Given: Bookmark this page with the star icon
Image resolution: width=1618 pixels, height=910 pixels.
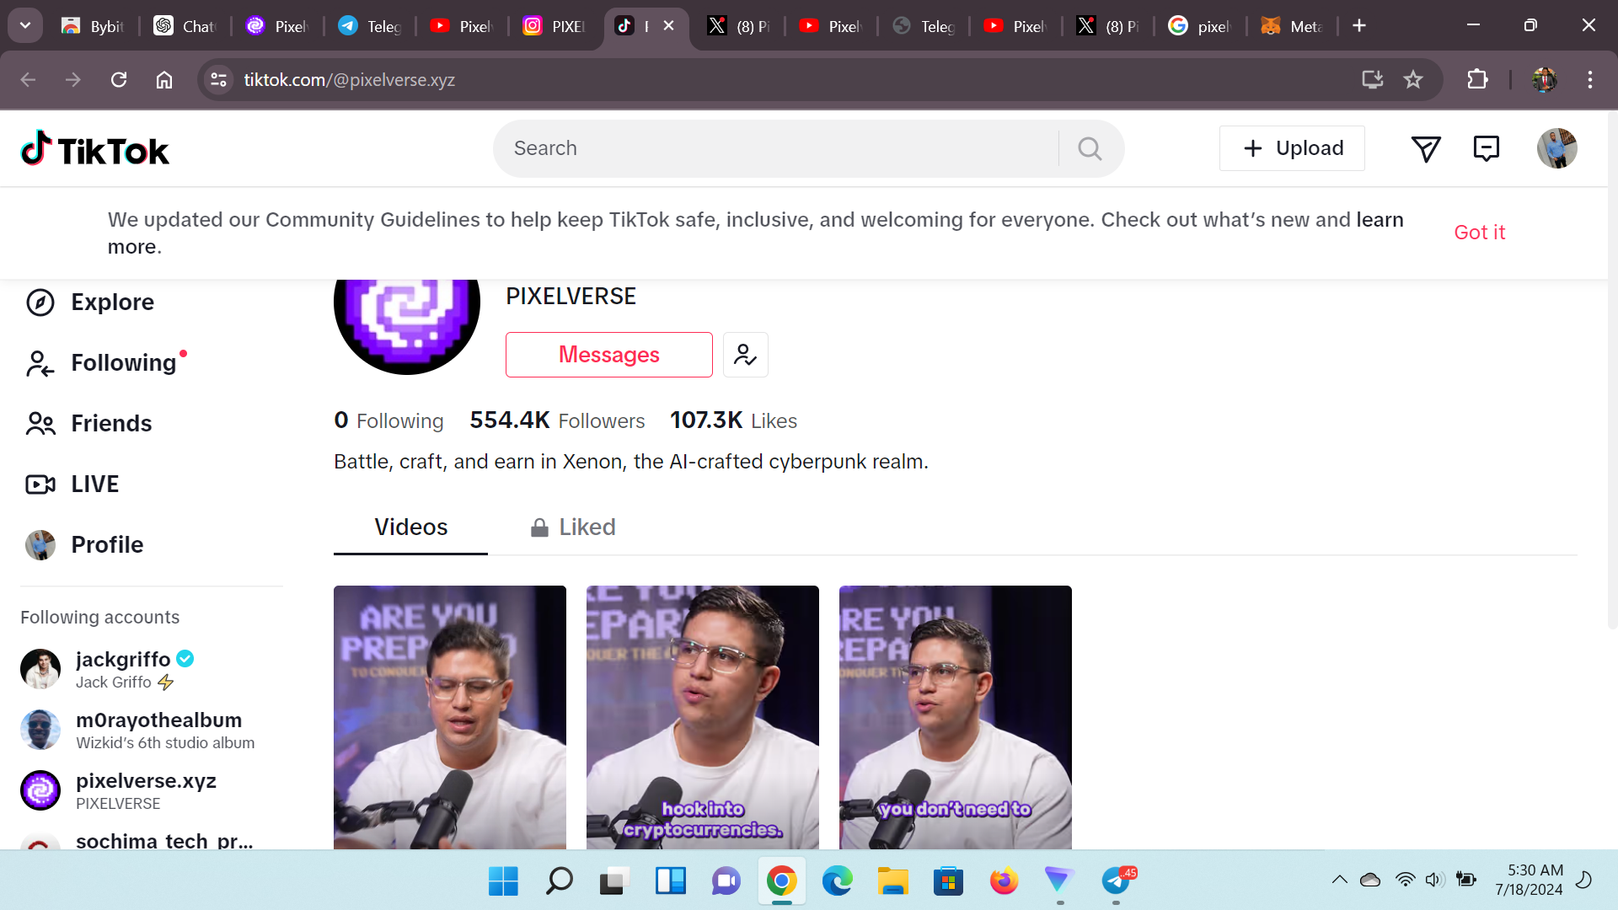Looking at the screenshot, I should click(x=1413, y=80).
